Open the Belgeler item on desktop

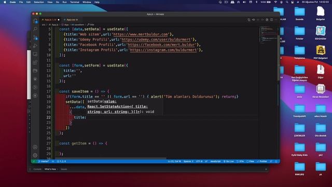click(321, 14)
